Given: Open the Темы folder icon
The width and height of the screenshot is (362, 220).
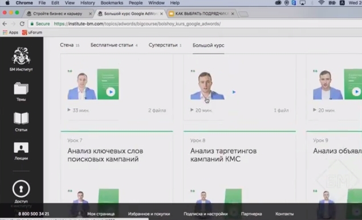Looking at the screenshot, I should pyautogui.click(x=21, y=89).
